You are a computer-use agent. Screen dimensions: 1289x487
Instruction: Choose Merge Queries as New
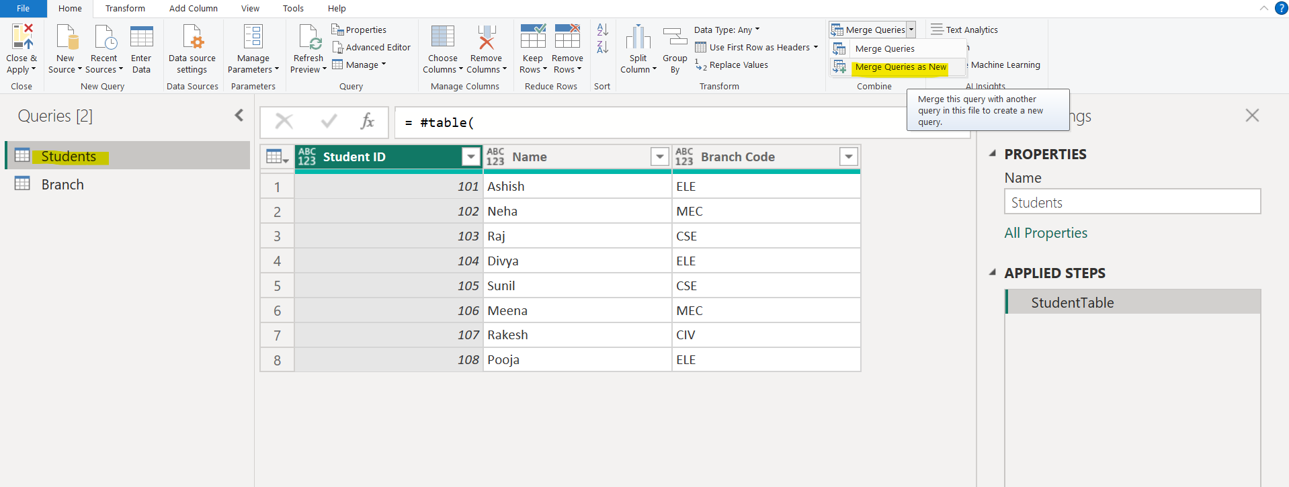900,67
